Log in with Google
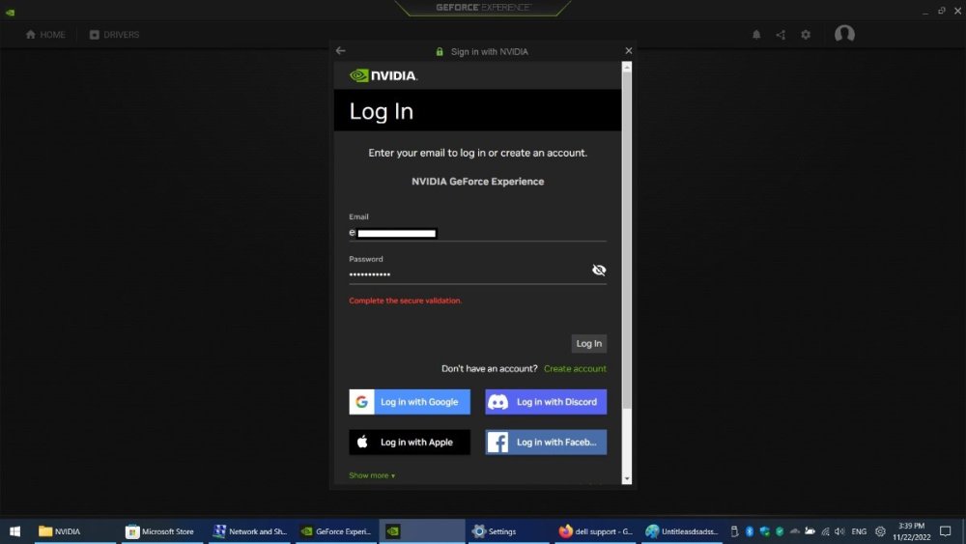966x544 pixels. 410,402
